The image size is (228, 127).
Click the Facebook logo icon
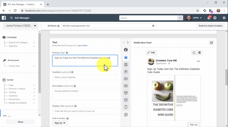[4, 18]
